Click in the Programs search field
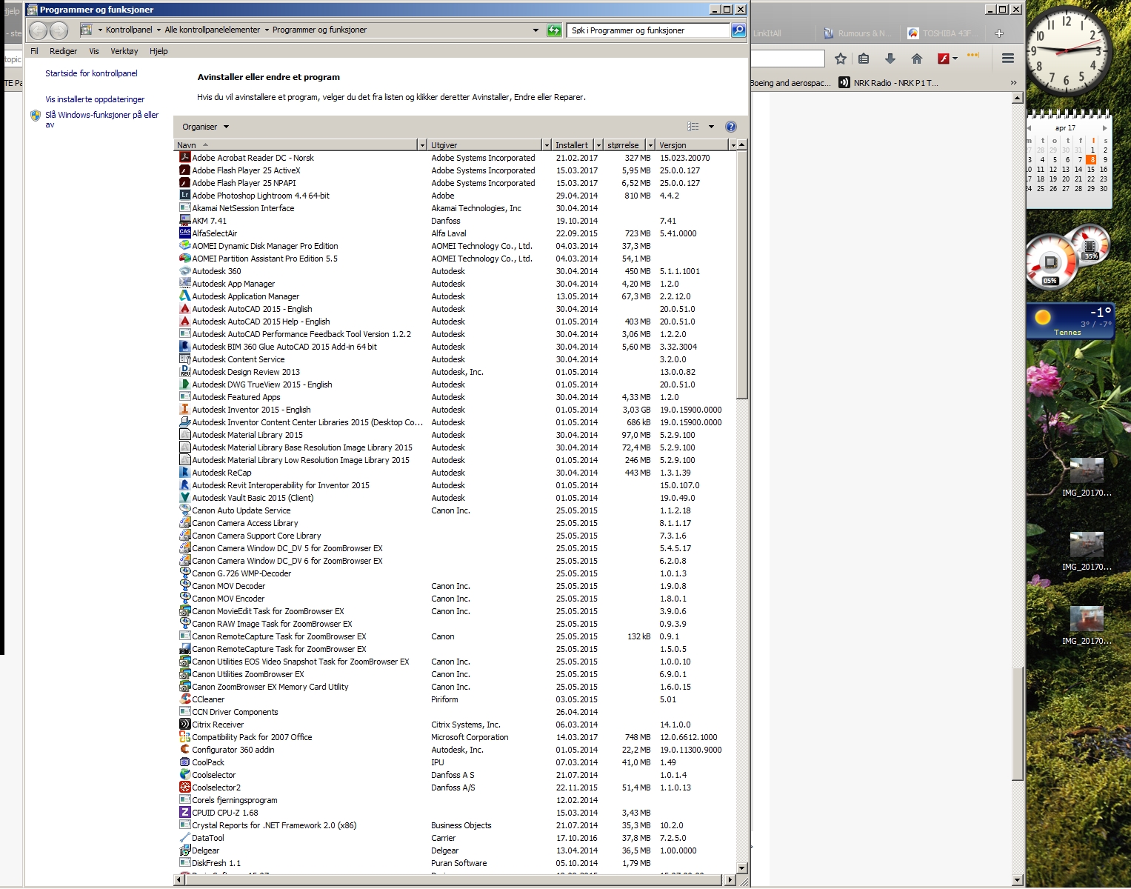 [x=649, y=30]
